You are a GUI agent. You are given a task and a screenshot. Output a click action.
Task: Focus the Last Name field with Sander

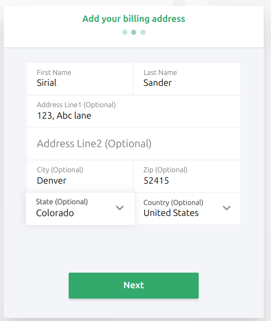pyautogui.click(x=187, y=79)
